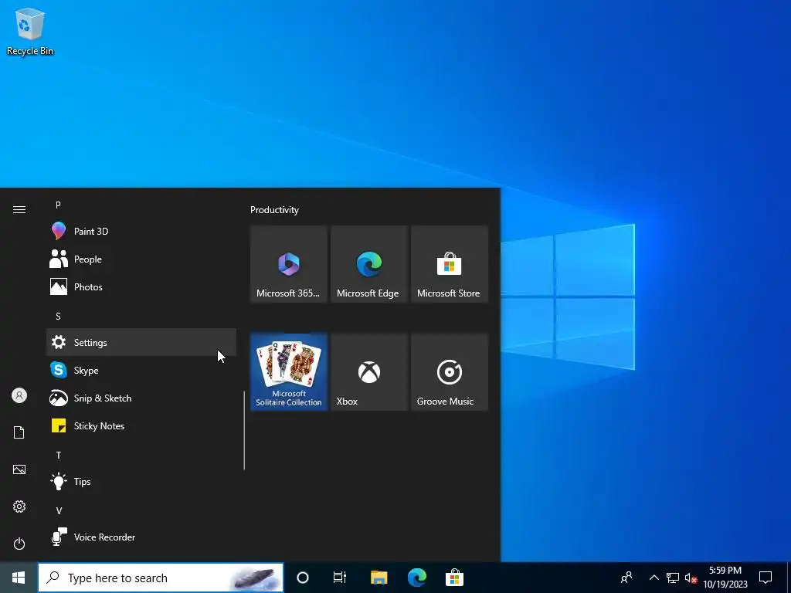
Task: Open the Microsoft Edge tile
Action: [368, 264]
